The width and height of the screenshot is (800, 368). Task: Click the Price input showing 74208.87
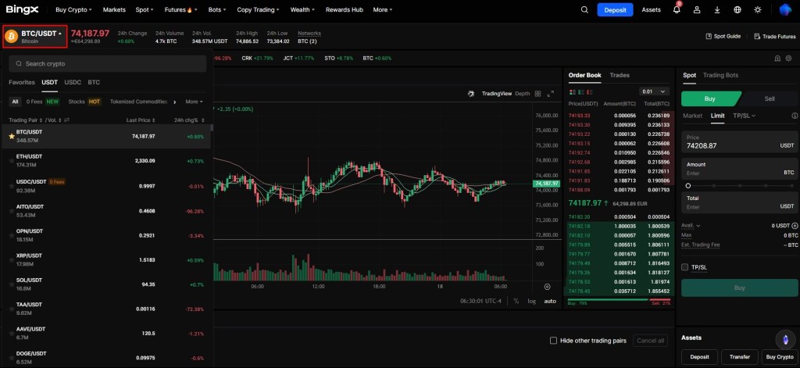739,142
